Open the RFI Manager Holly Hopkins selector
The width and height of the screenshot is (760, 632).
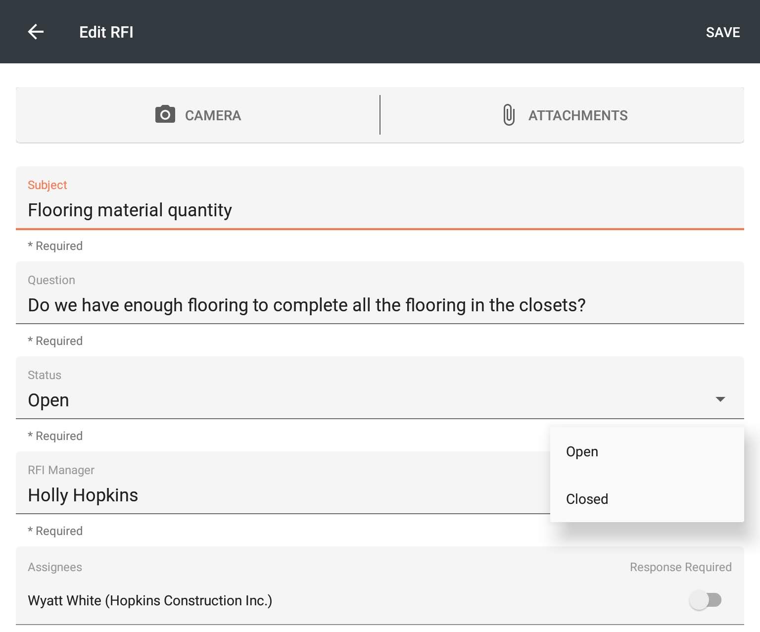coord(83,495)
